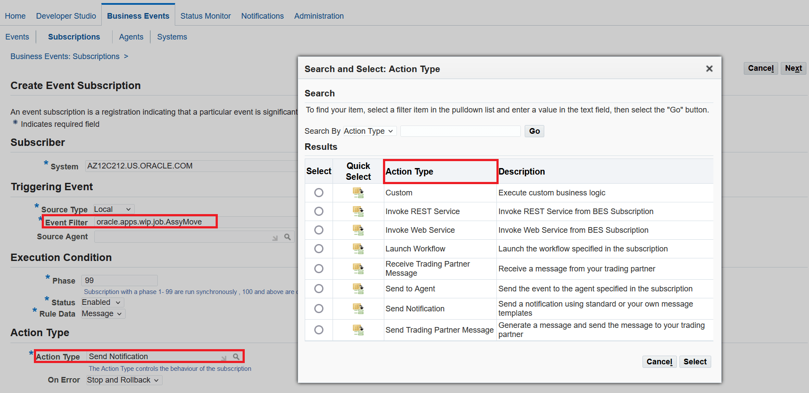The image size is (809, 393).
Task: Quick Select Invoke Web Service
Action: [358, 230]
